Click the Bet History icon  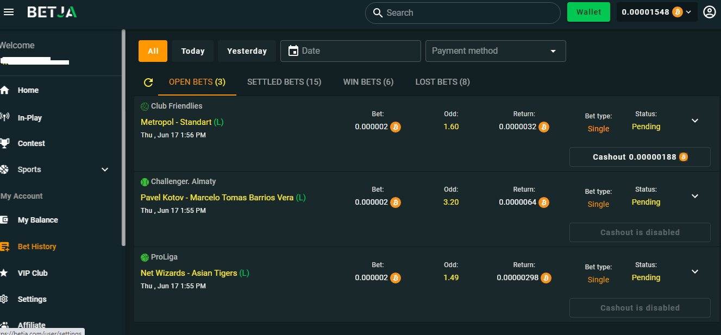tap(4, 246)
